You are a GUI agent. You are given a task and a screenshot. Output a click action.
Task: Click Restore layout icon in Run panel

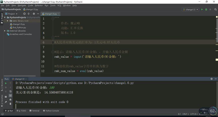click(6, 97)
